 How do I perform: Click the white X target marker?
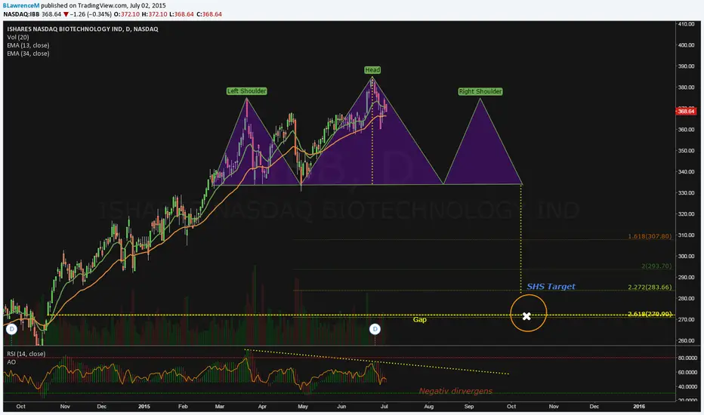click(x=526, y=316)
